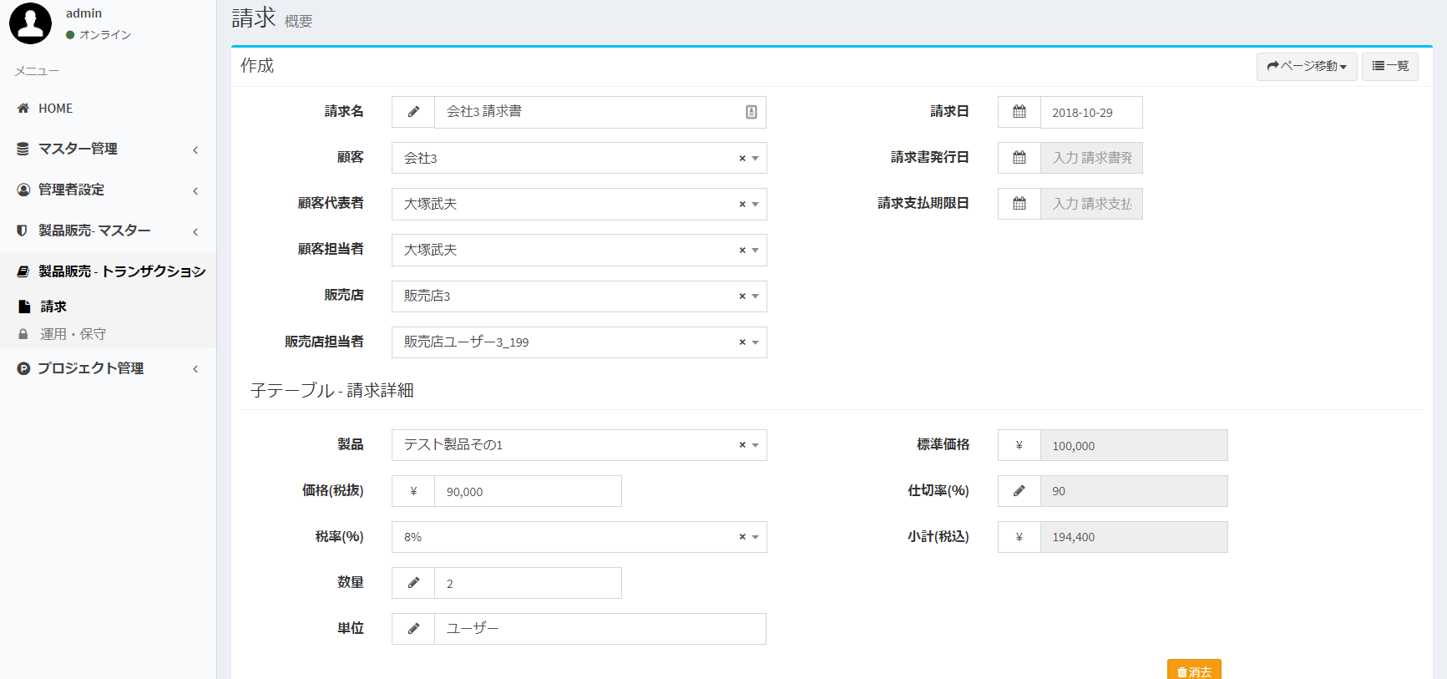The image size is (1447, 679).
Task: Expand the ページ移動 dropdown button
Action: [x=1306, y=66]
